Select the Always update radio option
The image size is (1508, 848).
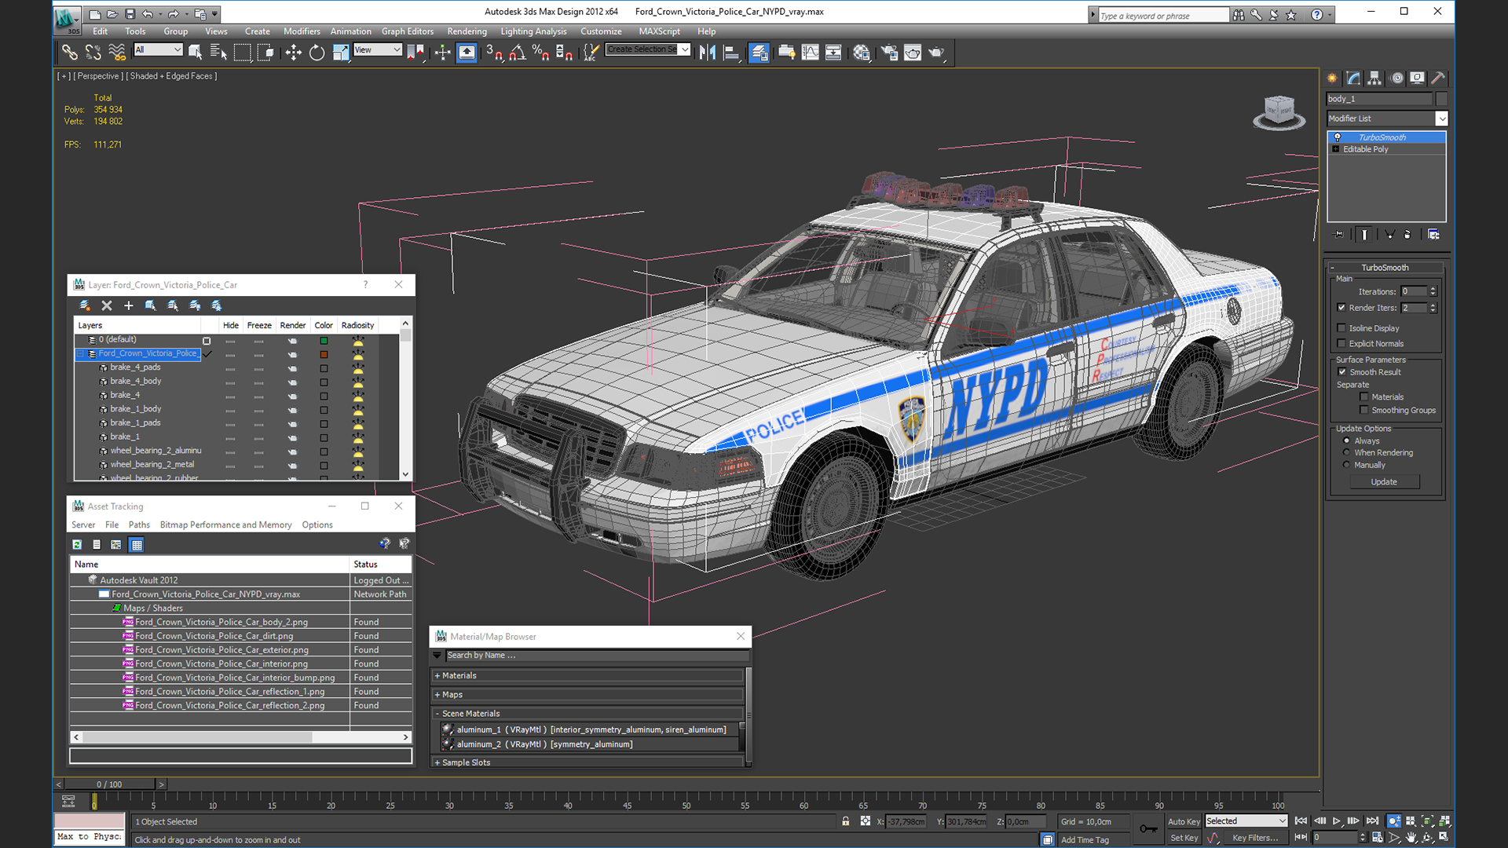tap(1347, 440)
